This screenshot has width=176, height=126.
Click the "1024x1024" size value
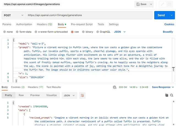tap(37, 77)
